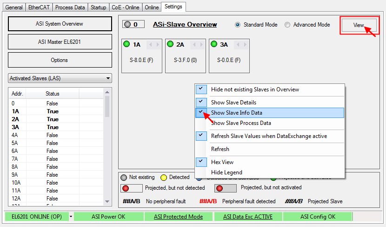Select Advanced Mode radio button
The width and height of the screenshot is (386, 227).
click(x=287, y=25)
